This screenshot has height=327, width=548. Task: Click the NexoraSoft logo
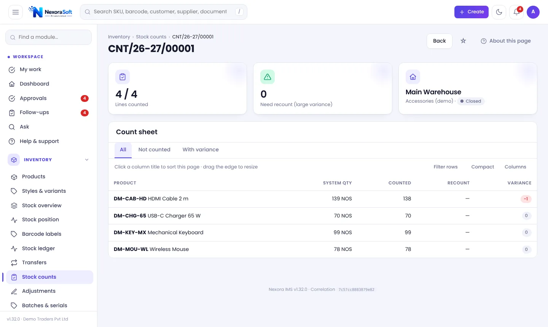pos(51,12)
